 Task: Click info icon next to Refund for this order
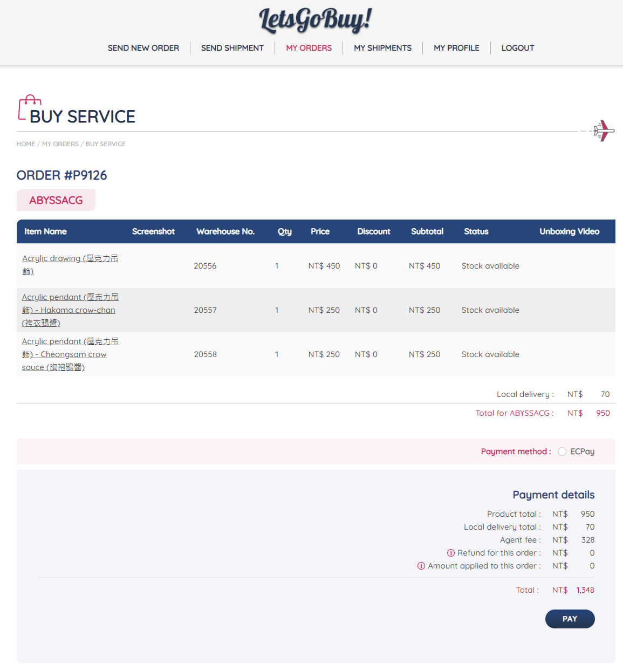451,553
